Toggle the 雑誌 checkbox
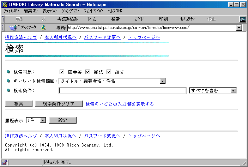Screen dimensions: 248x167 point(87,72)
